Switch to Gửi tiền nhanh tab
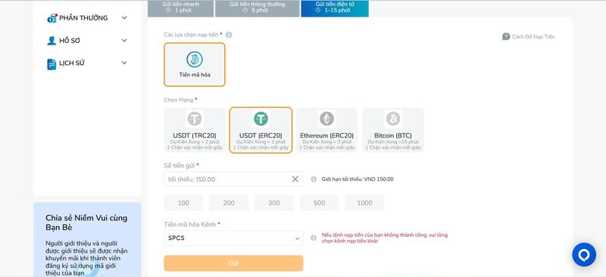 [x=180, y=8]
